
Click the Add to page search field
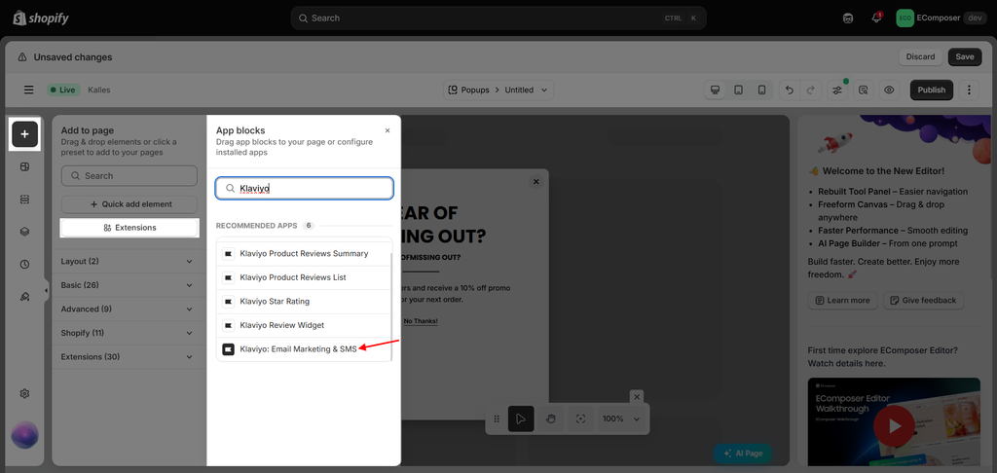(129, 175)
